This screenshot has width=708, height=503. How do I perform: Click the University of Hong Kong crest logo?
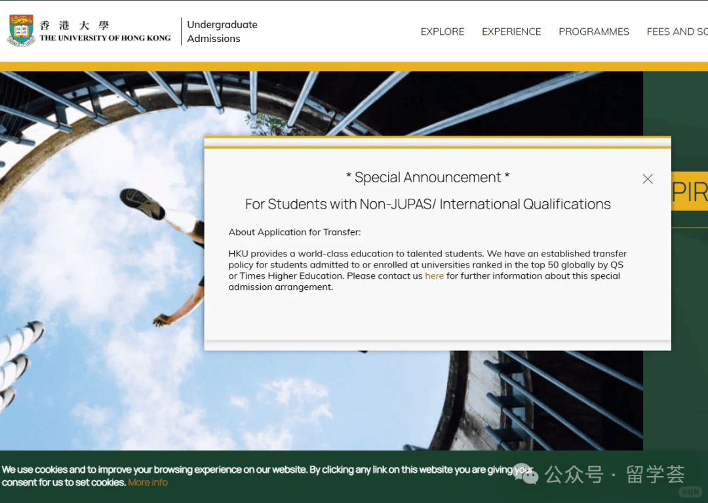(x=21, y=31)
